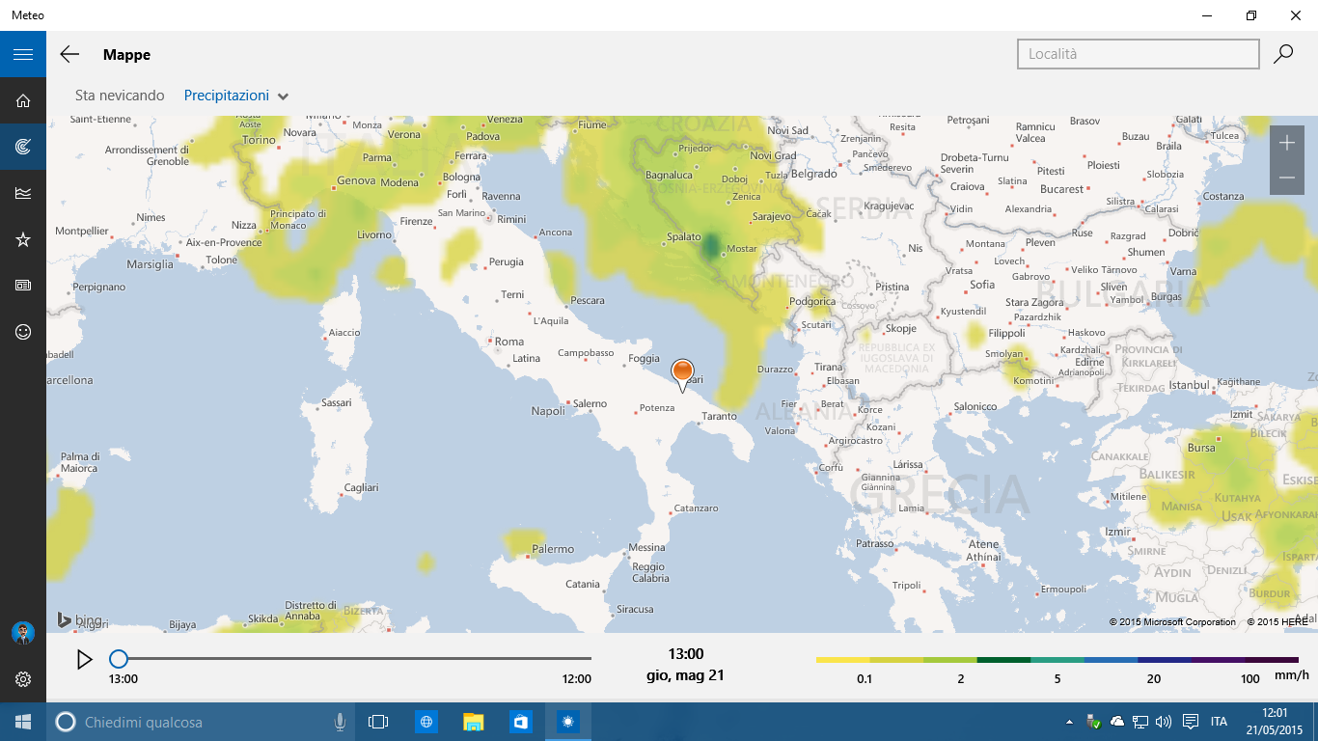Open Task View on taskbar
Screen dimensions: 1318x741
(378, 722)
